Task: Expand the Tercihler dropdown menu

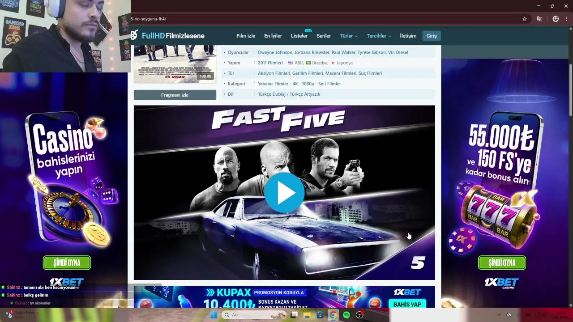Action: click(379, 36)
